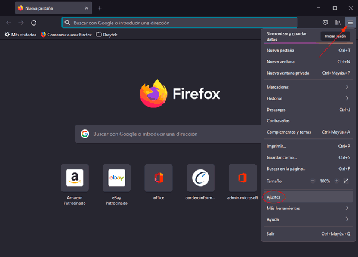Click the Más visitados gear bookmark
Screen dimensions: 358x257
pyautogui.click(x=20, y=35)
